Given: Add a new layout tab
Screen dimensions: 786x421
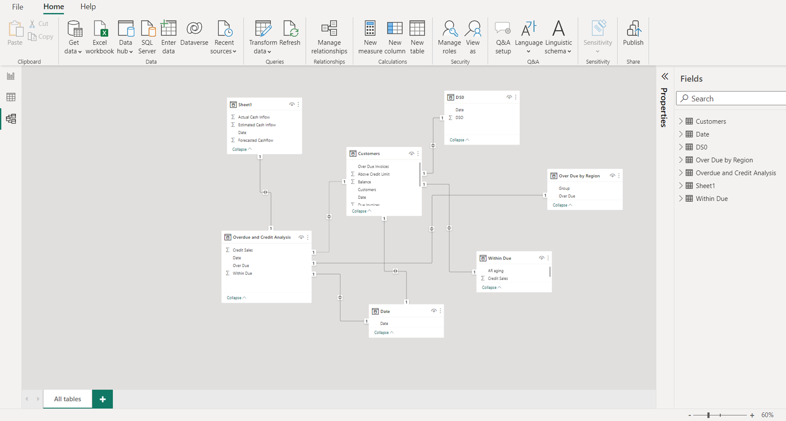Looking at the screenshot, I should click(x=102, y=399).
